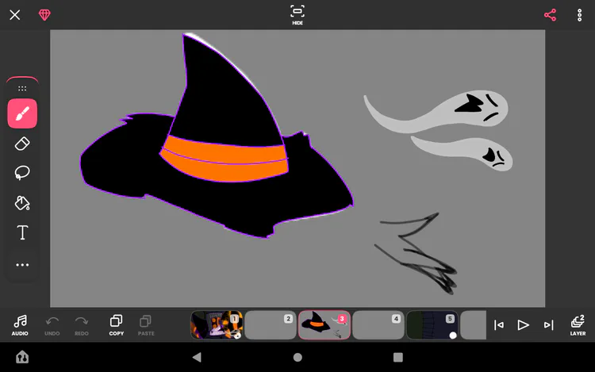595x372 pixels.
Task: Jump to the first frame
Action: coord(499,325)
